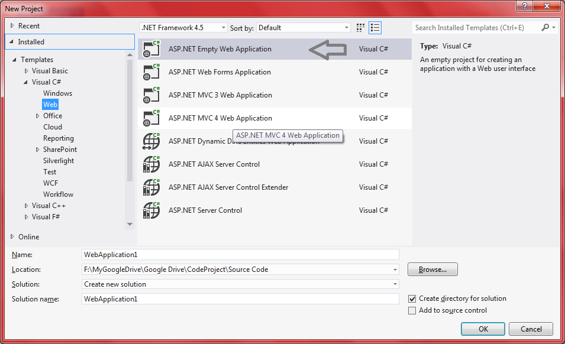Viewport: 565px width, 344px height.
Task: Select ASP.NET AJAX Server Control Extender text
Action: [228, 187]
